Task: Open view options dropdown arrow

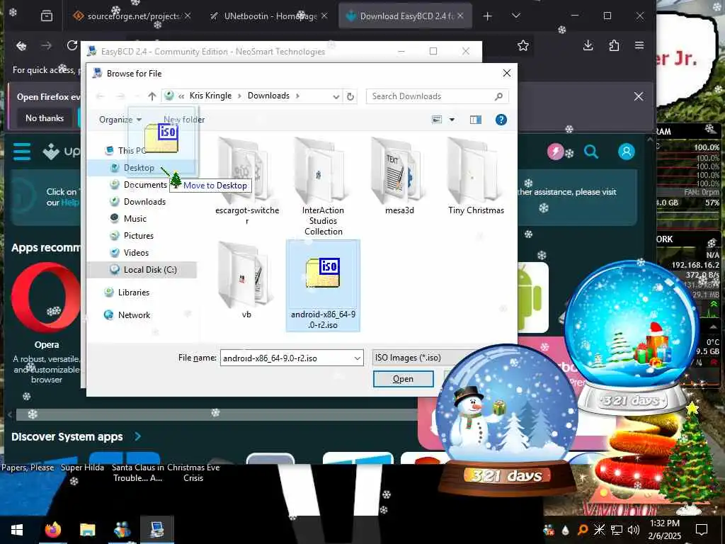Action: click(452, 120)
